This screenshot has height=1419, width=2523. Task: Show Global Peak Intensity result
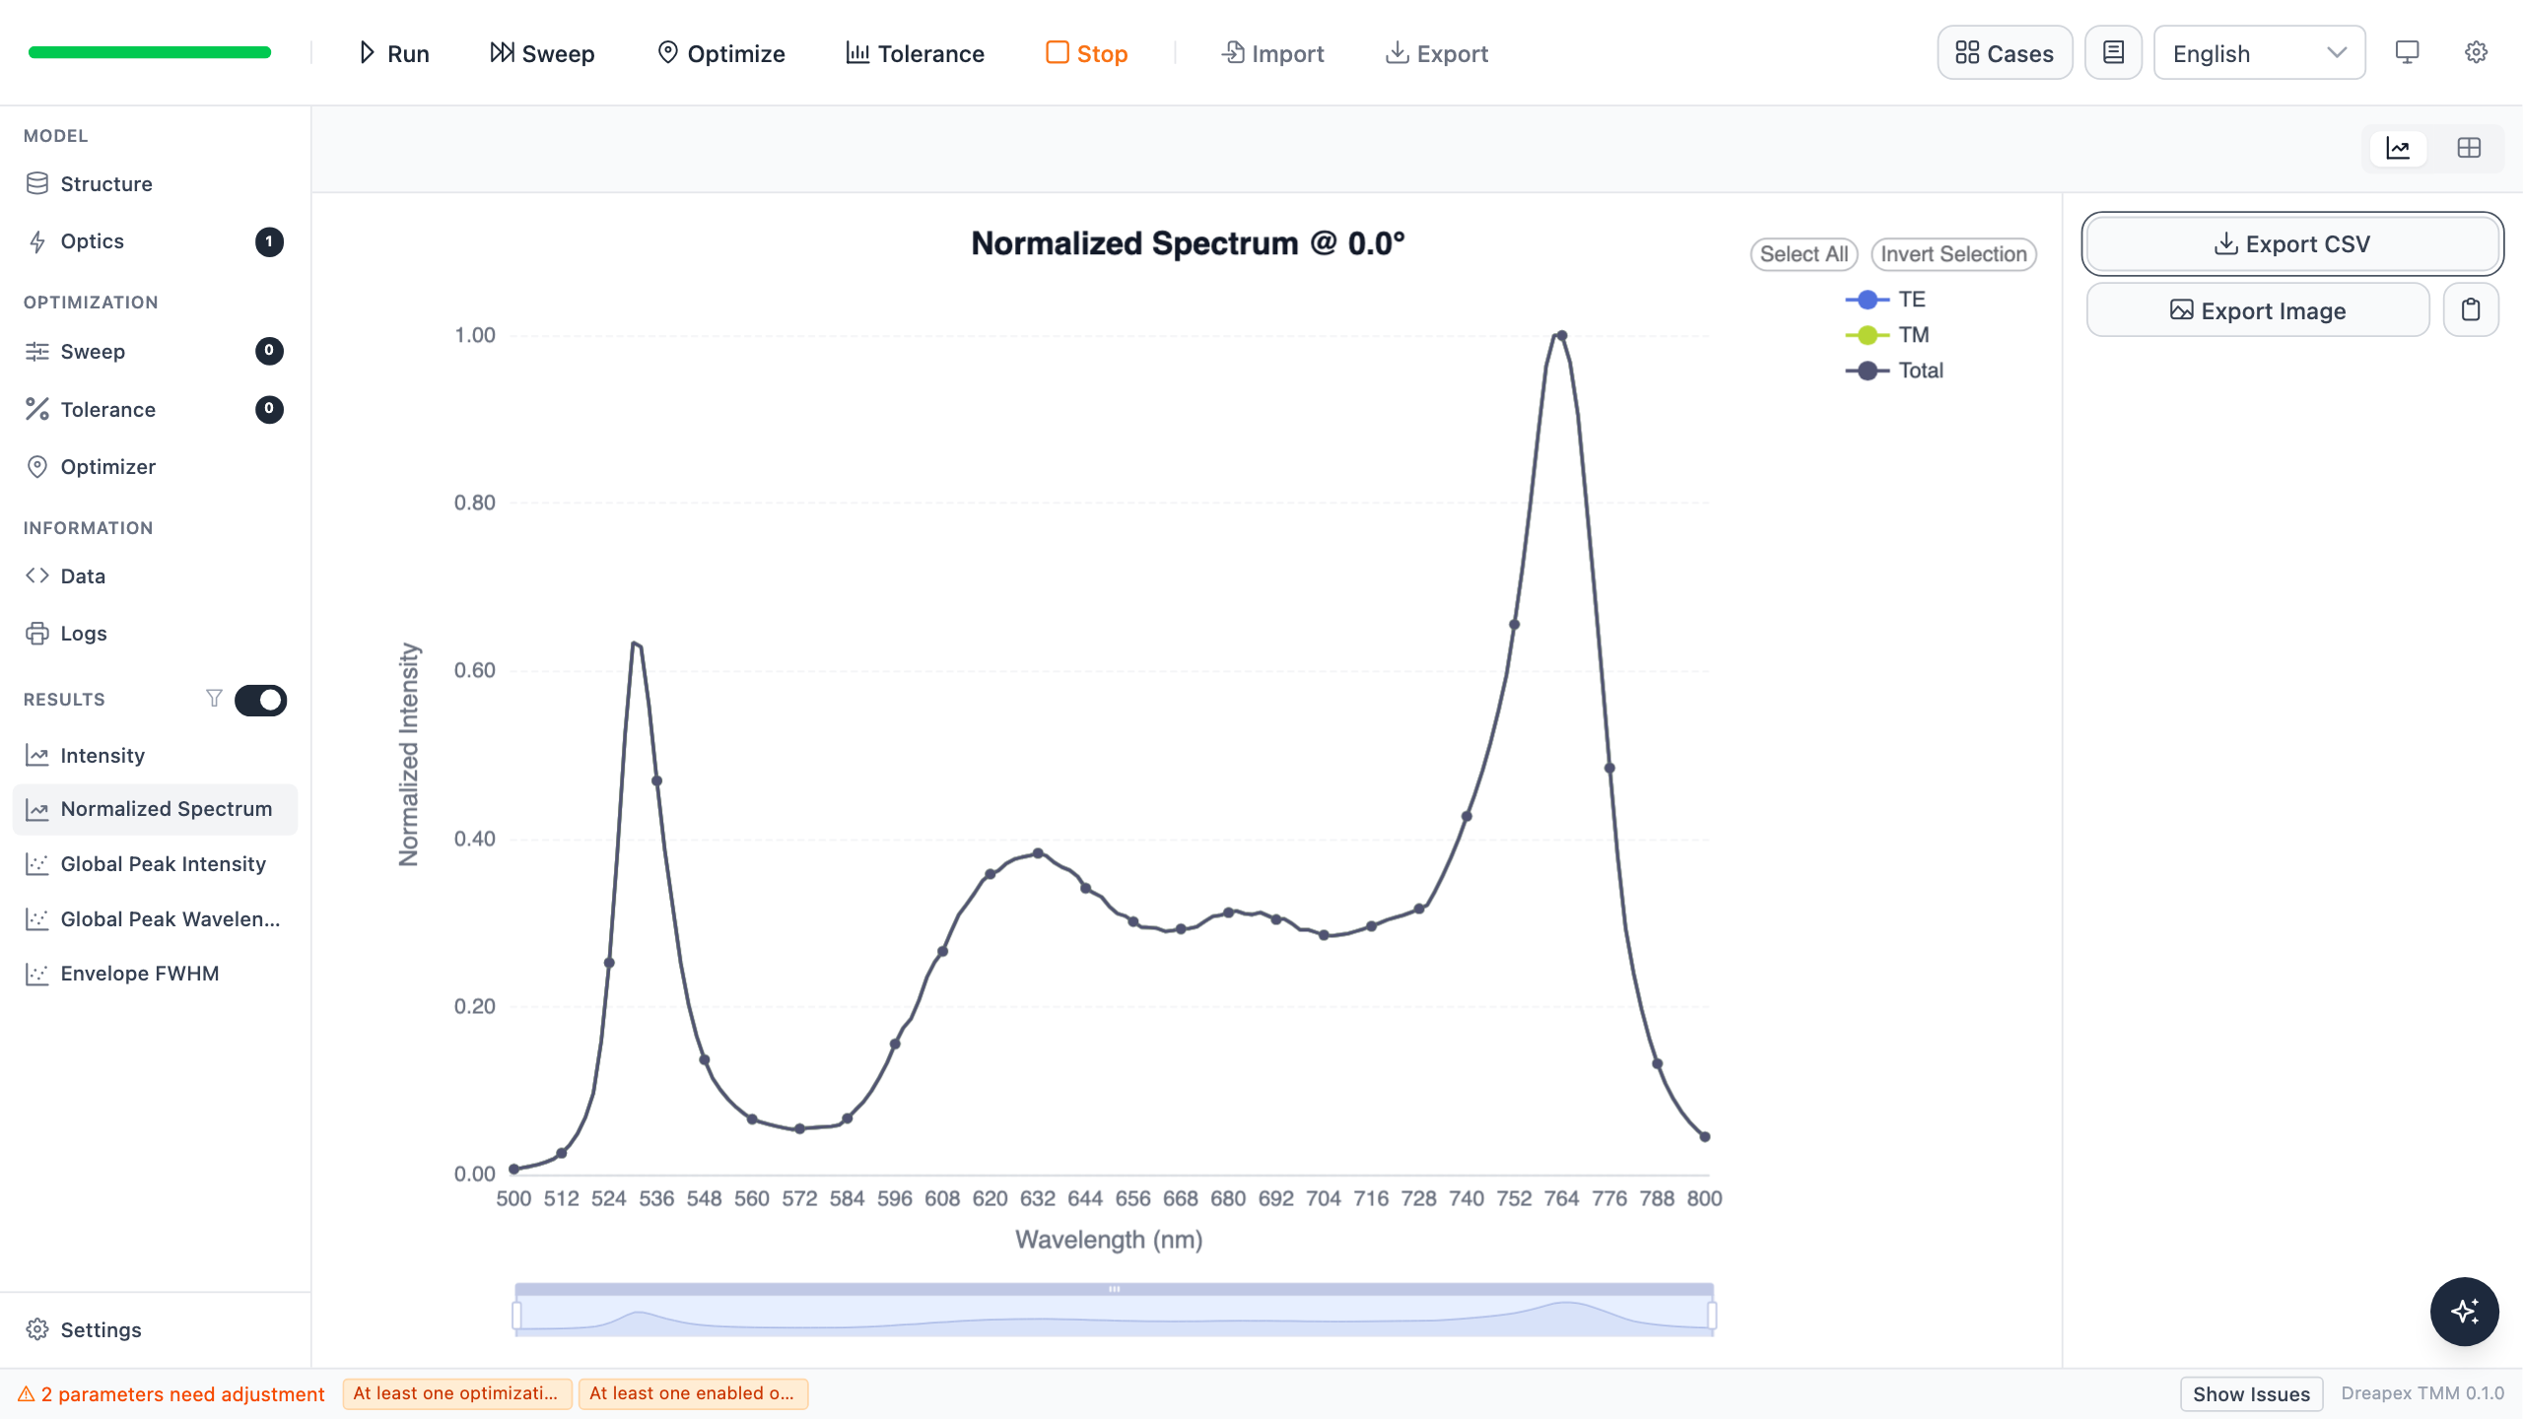[x=155, y=864]
